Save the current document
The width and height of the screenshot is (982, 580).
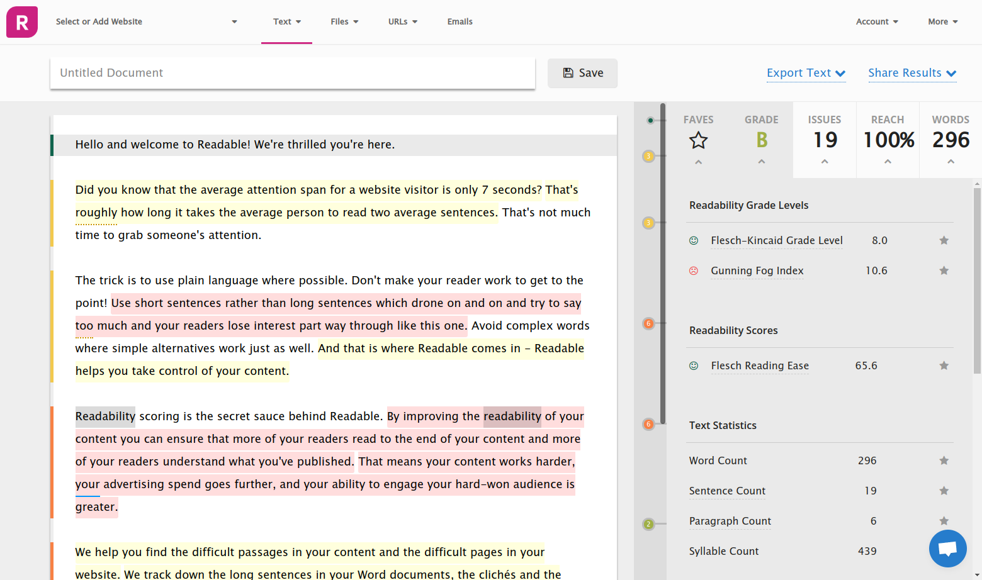point(582,73)
